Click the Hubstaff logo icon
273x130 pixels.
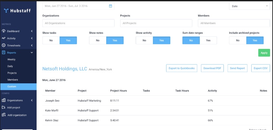[x=6, y=10]
